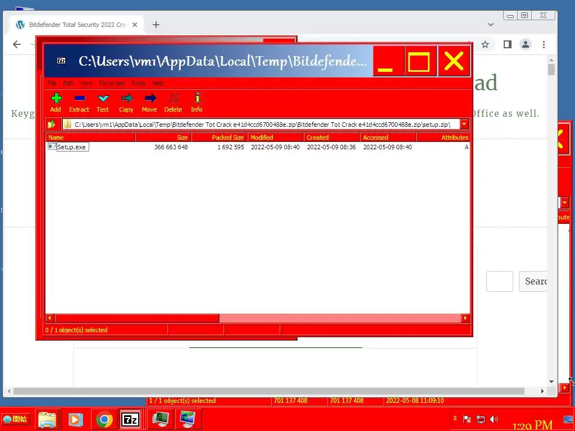Open the Edit menu in 7-Zip
Screen dimensions: 575x431
(68, 83)
